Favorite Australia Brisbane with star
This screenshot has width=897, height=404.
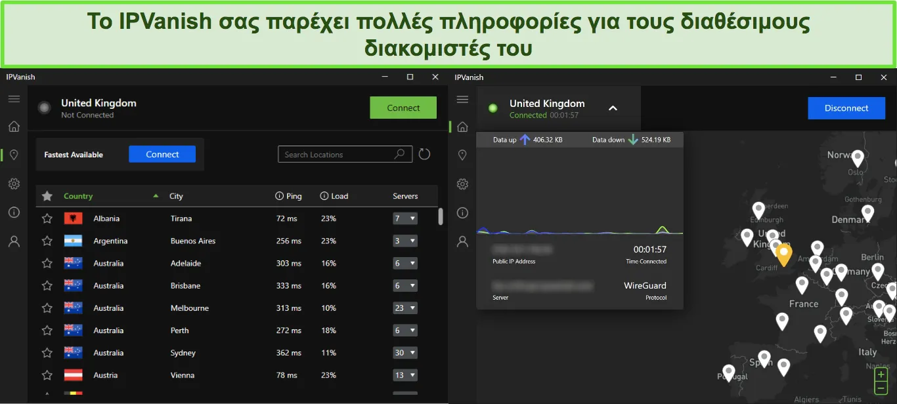pos(47,285)
